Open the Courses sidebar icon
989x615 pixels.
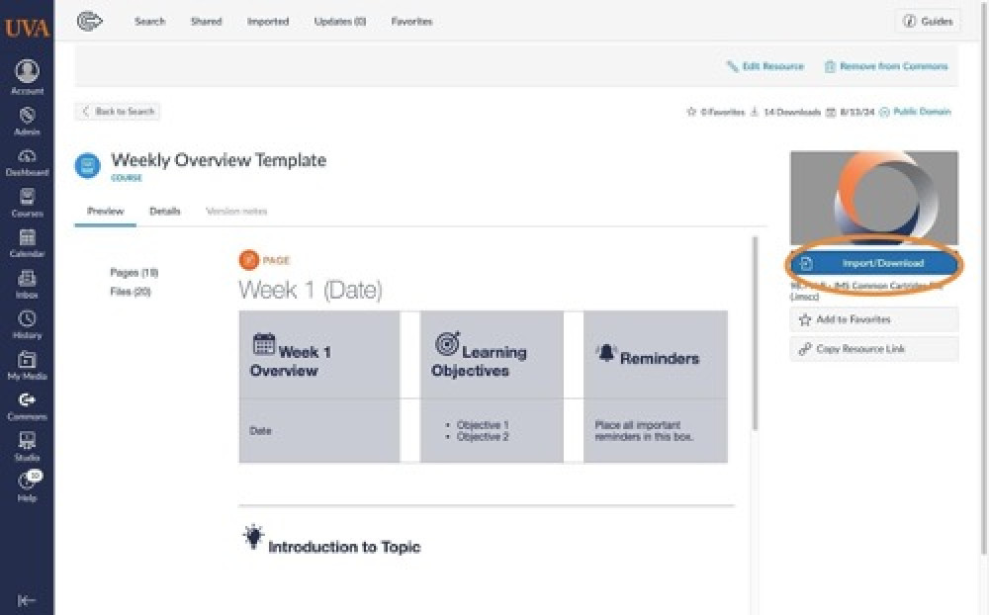tap(27, 203)
